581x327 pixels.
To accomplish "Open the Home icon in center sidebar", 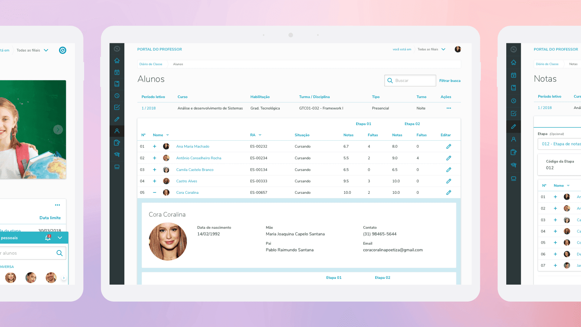I will [x=117, y=61].
